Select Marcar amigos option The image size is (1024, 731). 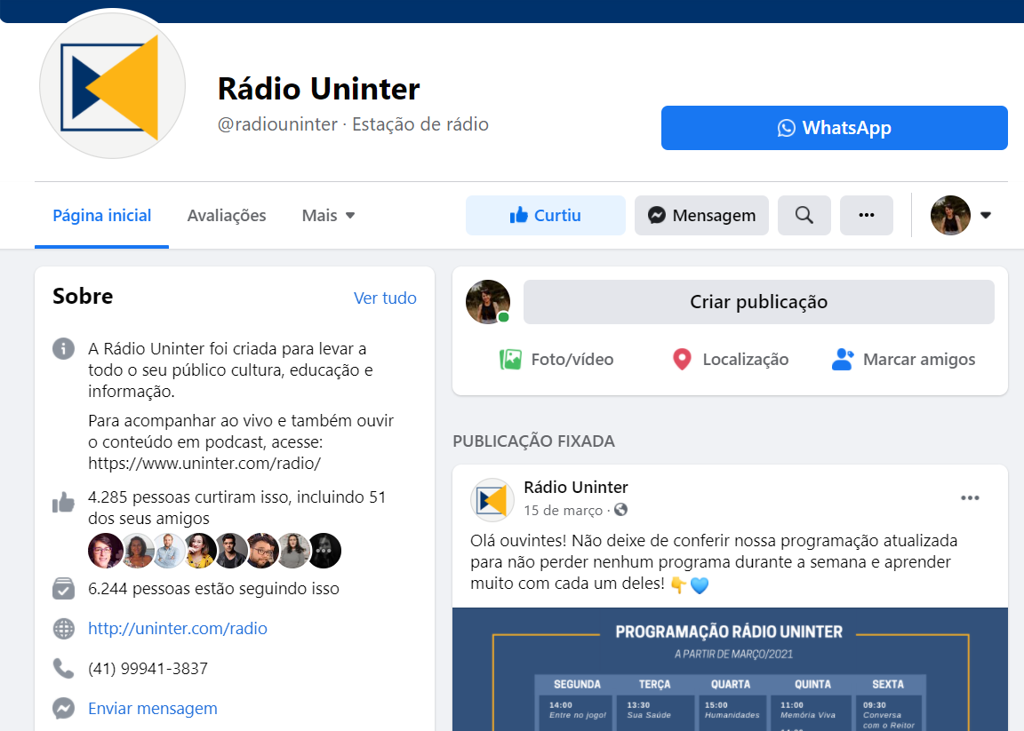click(x=903, y=360)
